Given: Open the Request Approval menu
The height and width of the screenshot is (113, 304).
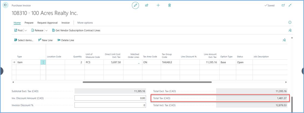Looking at the screenshot, I should point(47,23).
